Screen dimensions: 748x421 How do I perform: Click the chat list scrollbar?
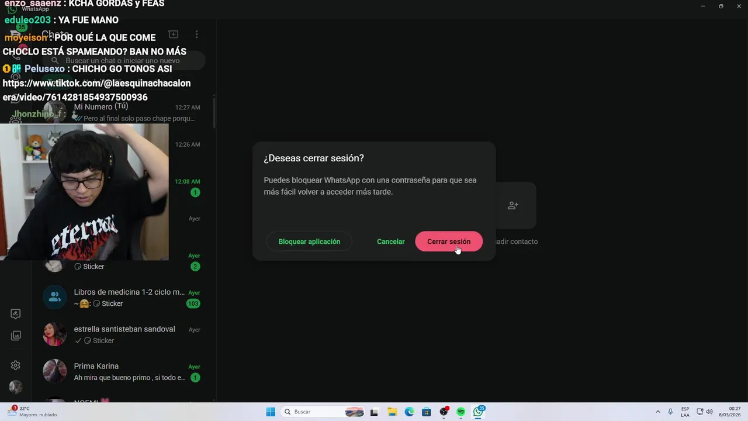(x=214, y=112)
